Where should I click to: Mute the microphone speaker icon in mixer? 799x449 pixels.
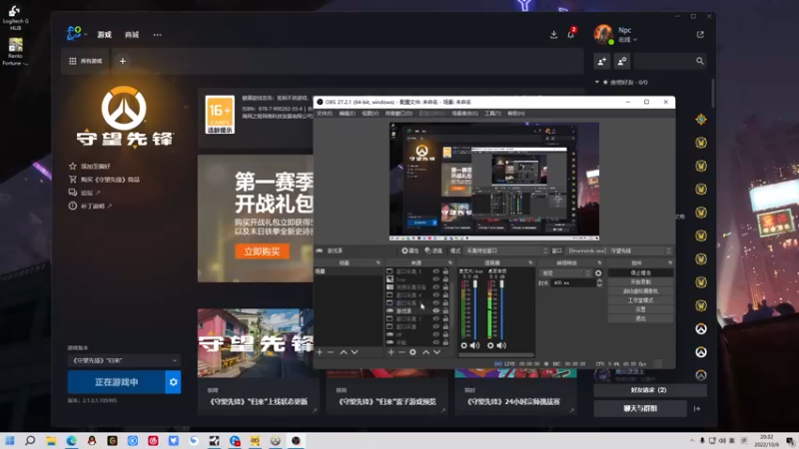click(475, 345)
